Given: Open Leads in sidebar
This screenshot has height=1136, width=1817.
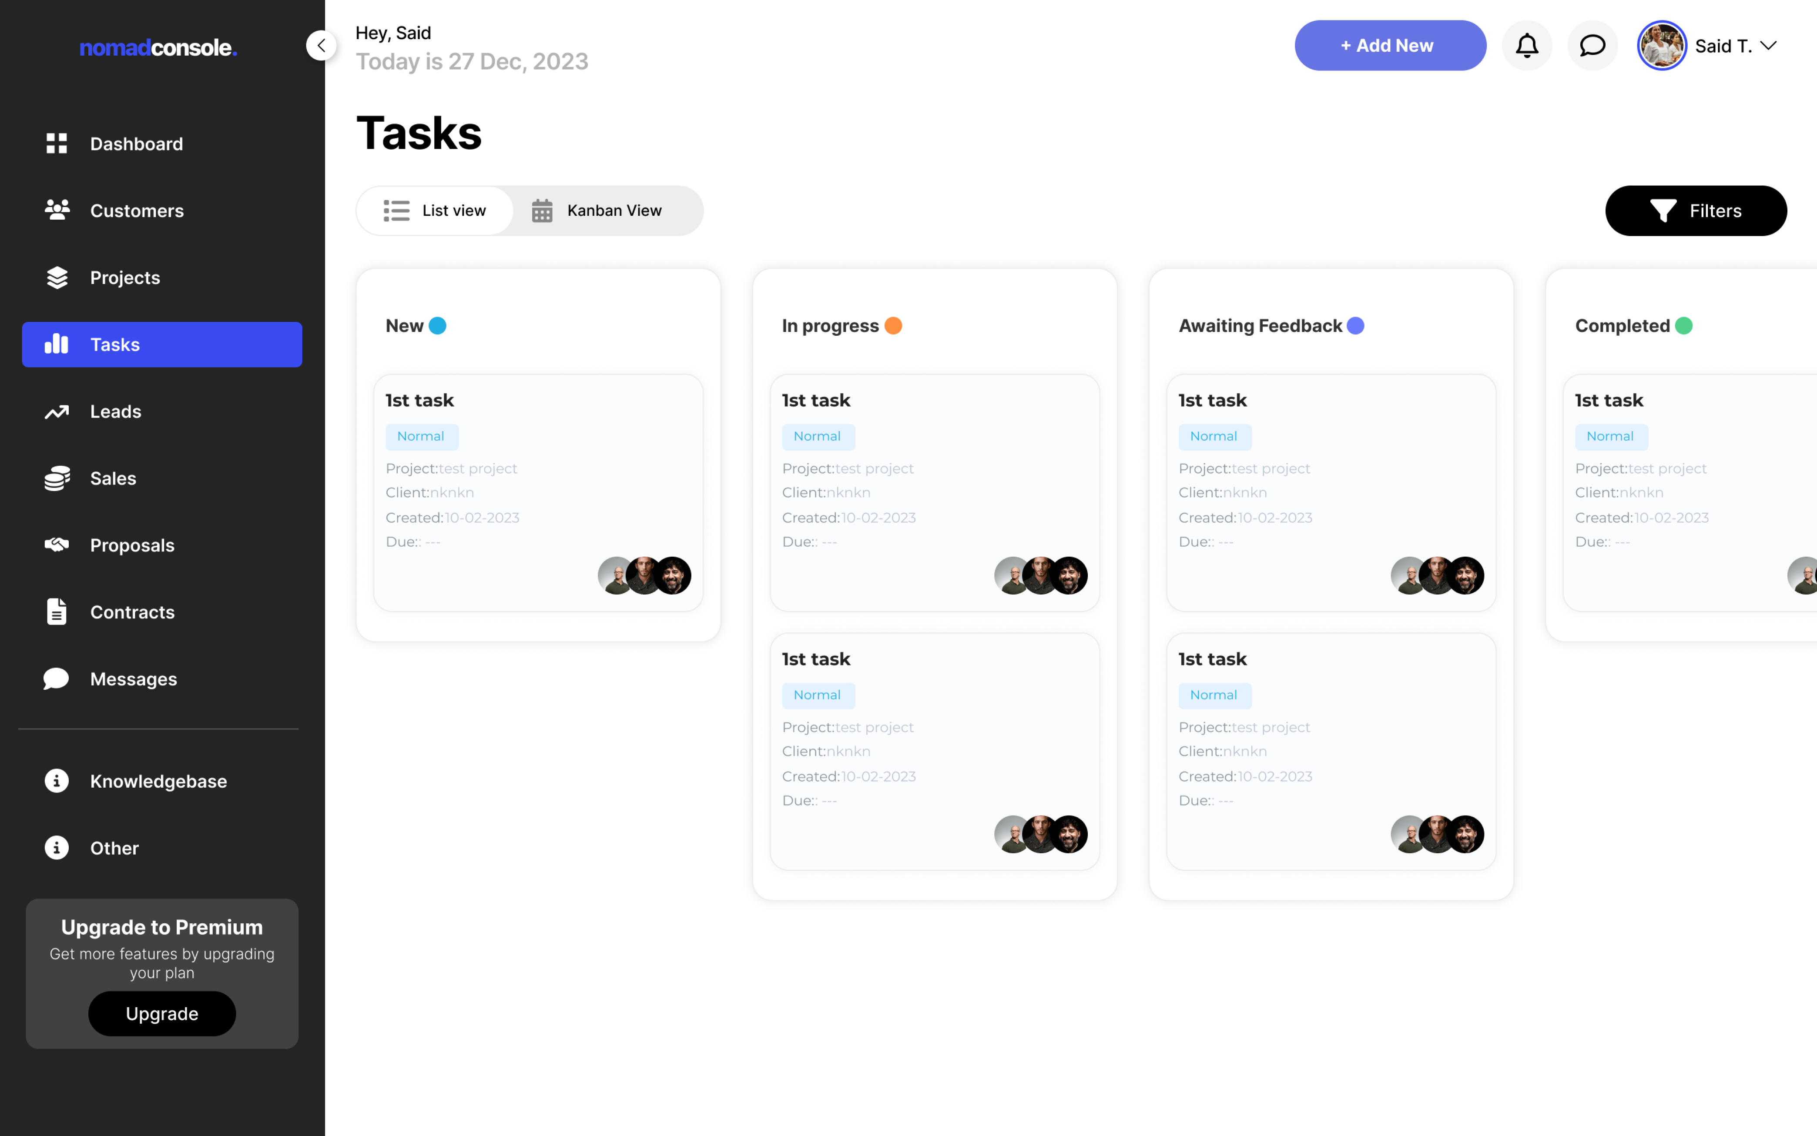Looking at the screenshot, I should pyautogui.click(x=162, y=411).
